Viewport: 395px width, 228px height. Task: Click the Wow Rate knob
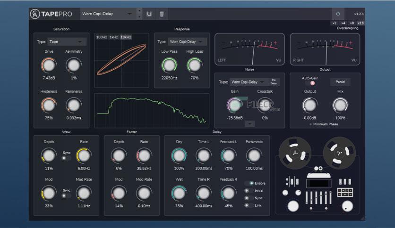(84, 155)
